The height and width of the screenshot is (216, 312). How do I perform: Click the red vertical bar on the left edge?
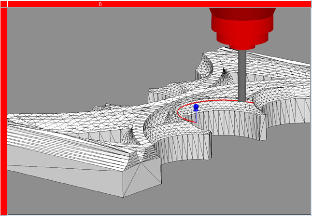pos(4,111)
